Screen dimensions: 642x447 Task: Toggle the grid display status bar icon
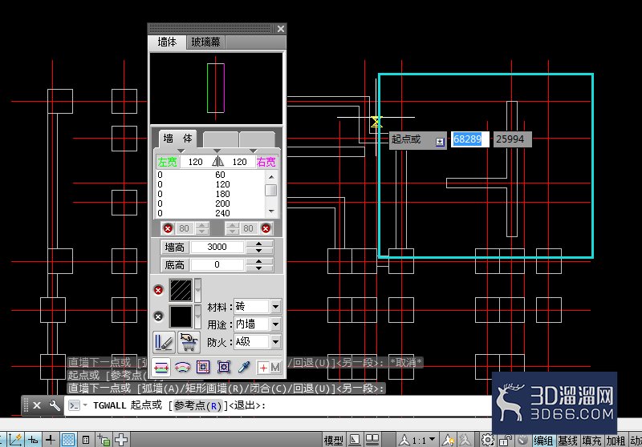click(x=68, y=440)
